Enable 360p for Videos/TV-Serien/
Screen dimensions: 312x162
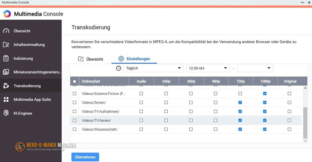click(x=191, y=120)
